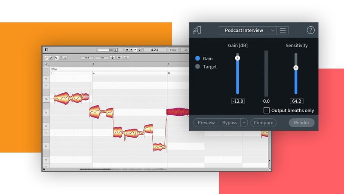Click the plus button beside Bypass

(244, 123)
